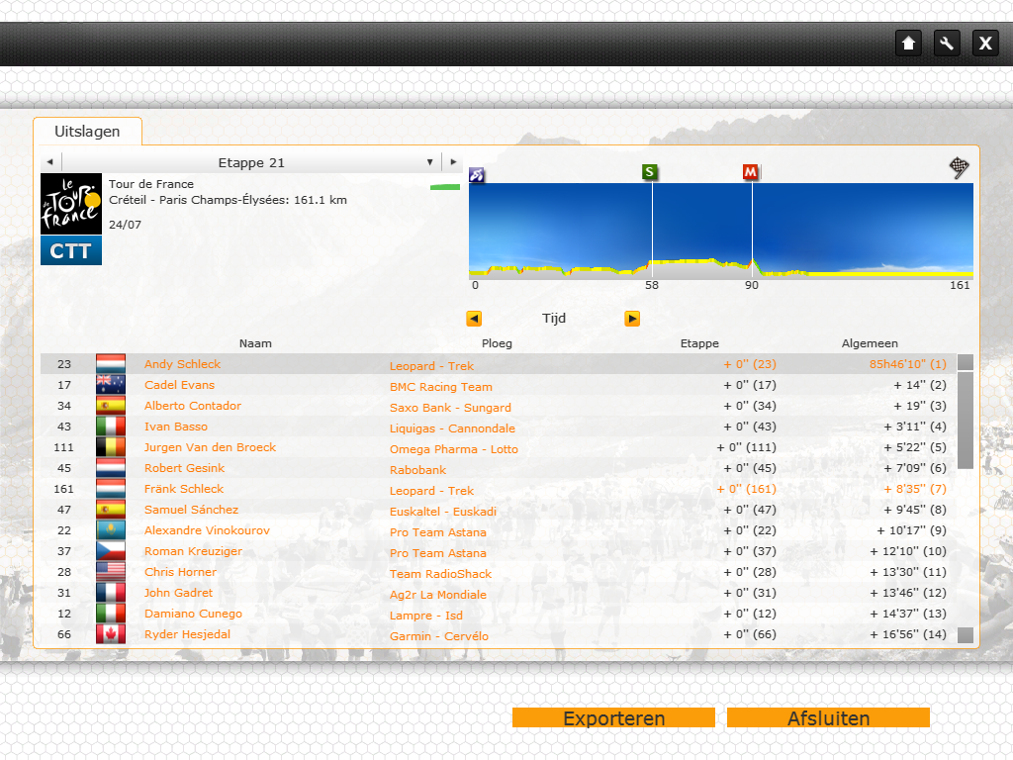Click the red mountain marker M
Screen dimensions: 1013x760
click(751, 172)
